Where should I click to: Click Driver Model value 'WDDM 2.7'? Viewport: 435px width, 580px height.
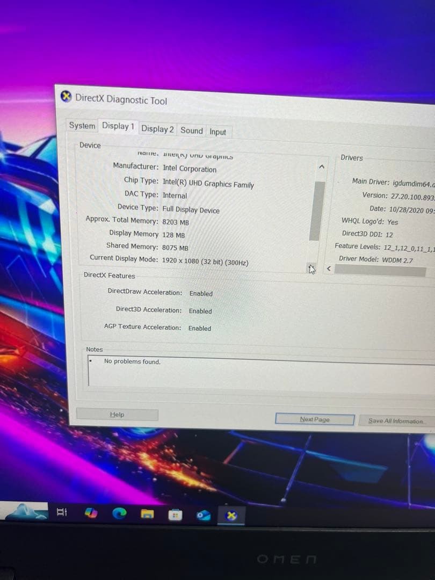pos(397,260)
